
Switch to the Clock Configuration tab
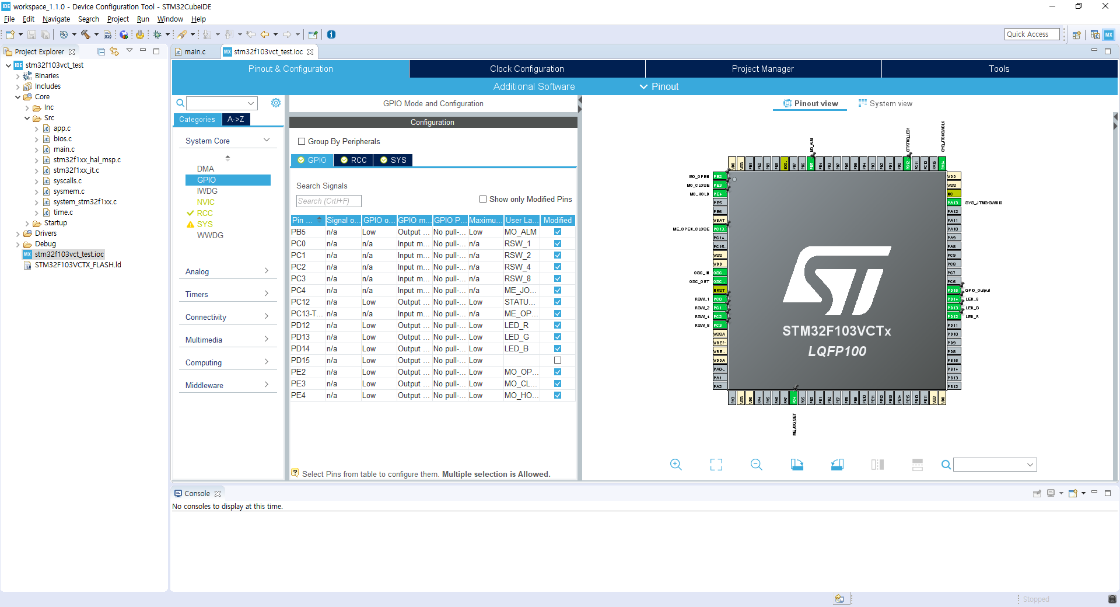(527, 69)
